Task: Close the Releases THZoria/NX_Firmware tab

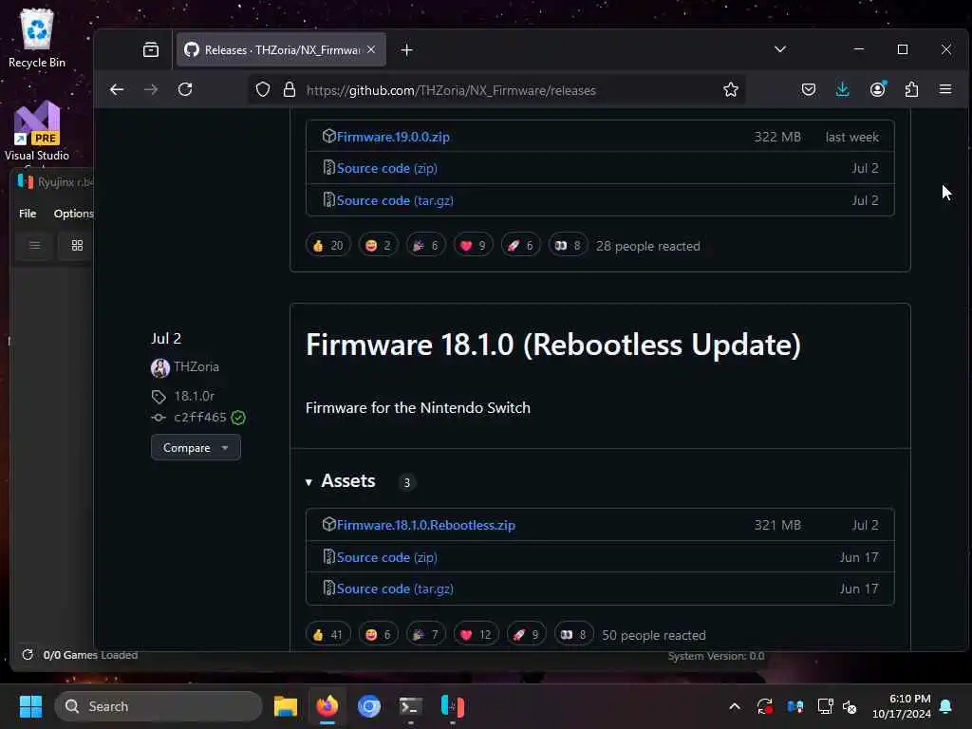Action: (x=371, y=49)
